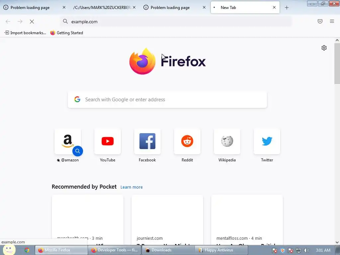
Task: Close the C:/Users/MARK file tab
Action: coord(134,7)
